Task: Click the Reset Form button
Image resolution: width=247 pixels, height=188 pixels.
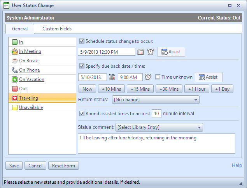Action: [63, 165]
